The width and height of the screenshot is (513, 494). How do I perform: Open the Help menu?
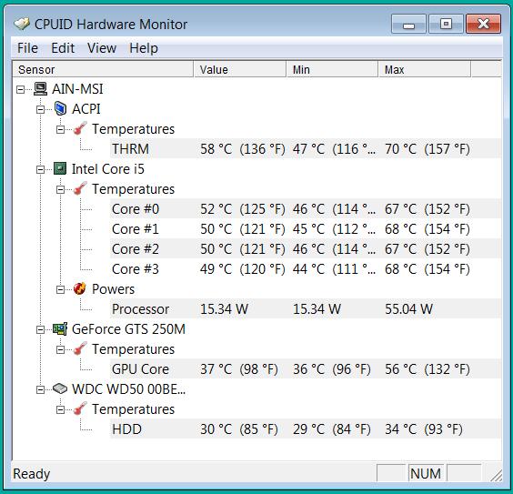tap(144, 48)
